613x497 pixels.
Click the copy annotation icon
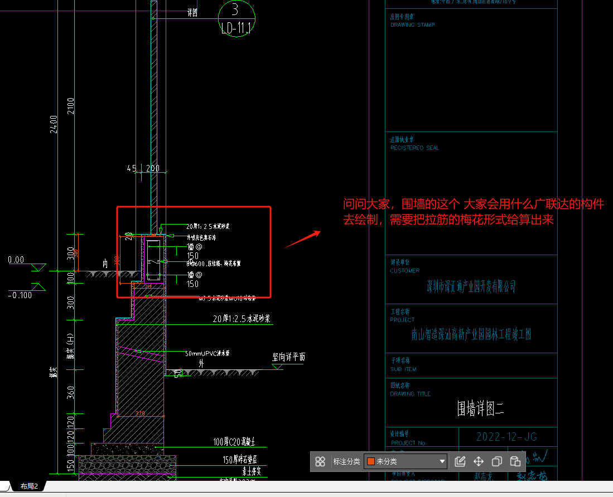[x=497, y=461]
